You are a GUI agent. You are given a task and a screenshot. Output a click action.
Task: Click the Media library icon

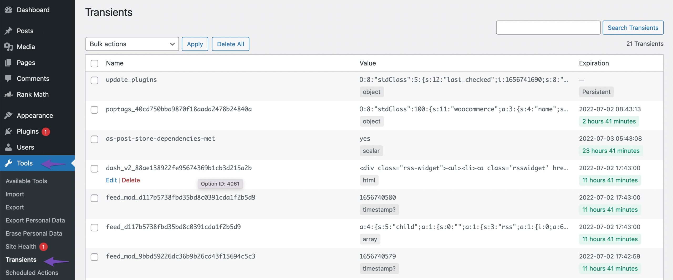coord(8,47)
